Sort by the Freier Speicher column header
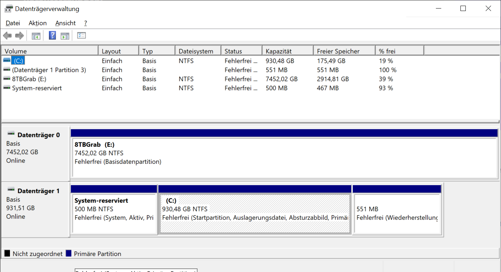 pos(344,51)
